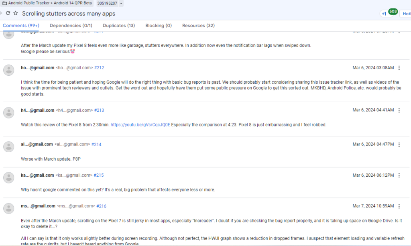This screenshot has height=246, width=411.
Task: Click the bold author name ms...@gmail.com
Action: point(38,206)
